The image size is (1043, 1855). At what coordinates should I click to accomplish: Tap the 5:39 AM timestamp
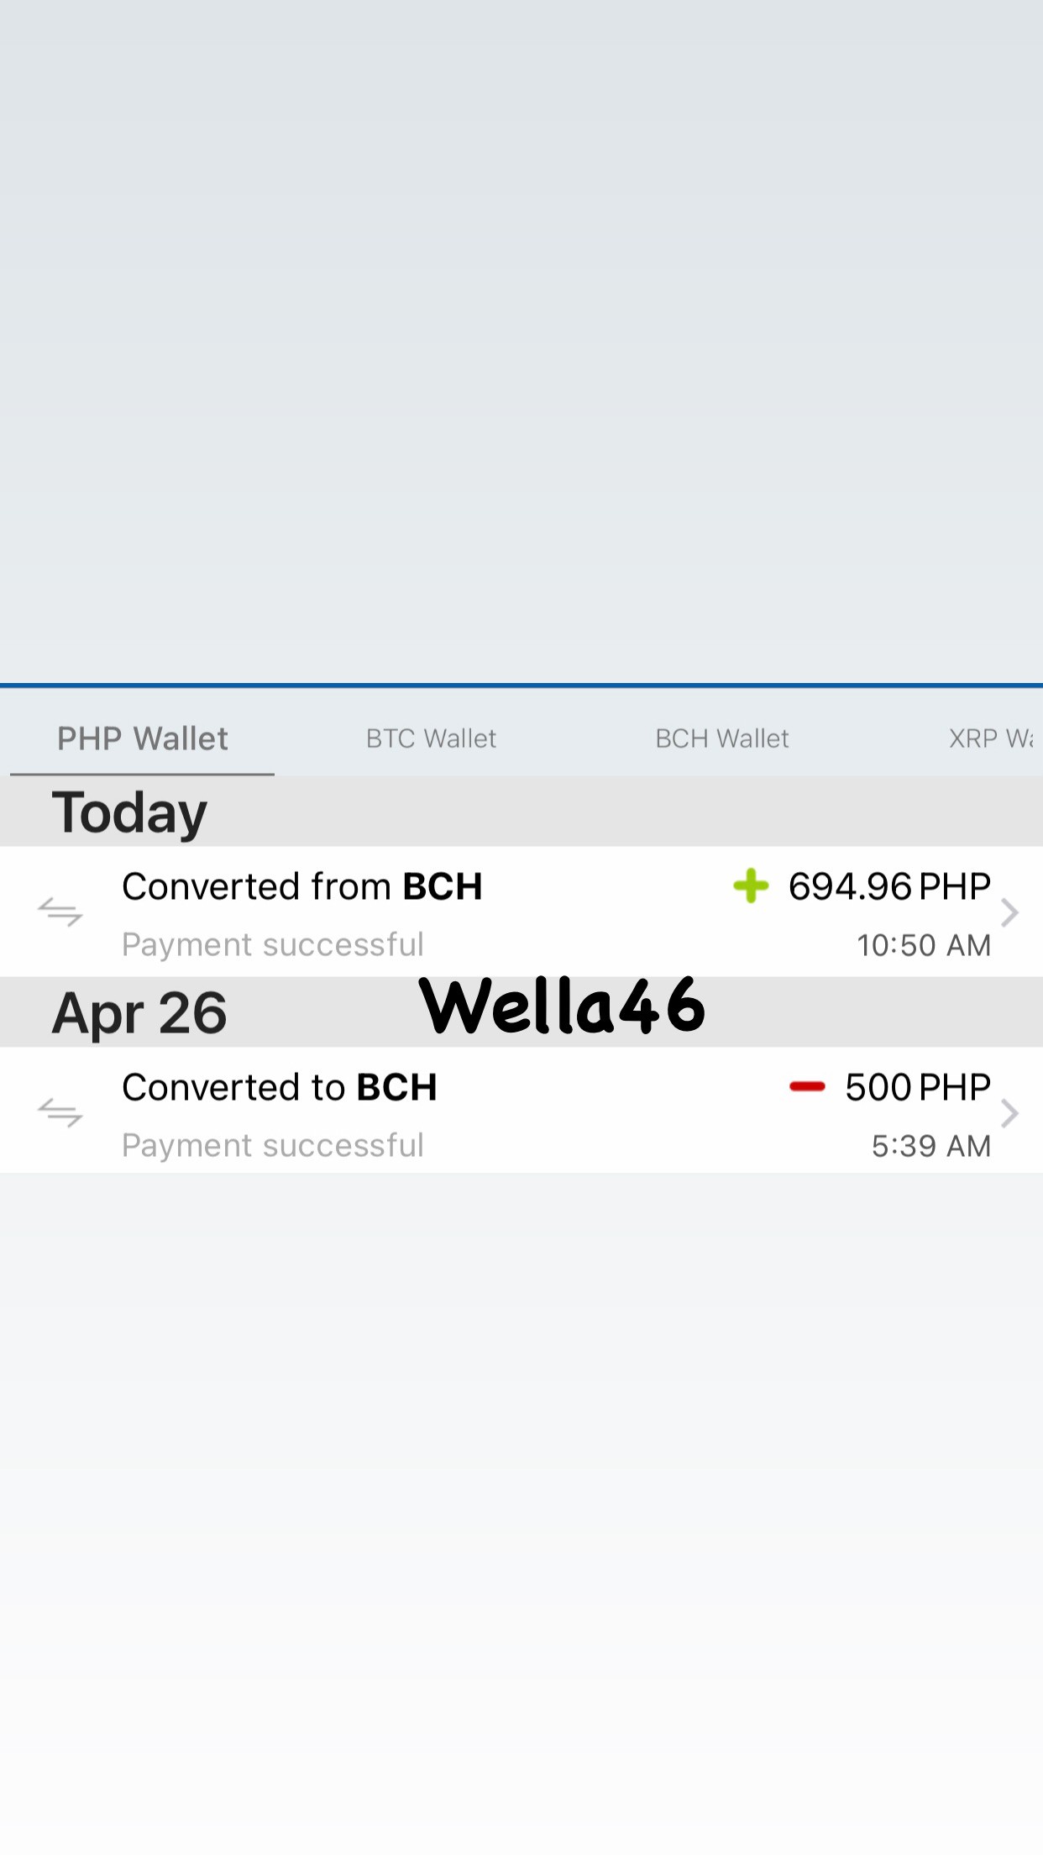(931, 1146)
